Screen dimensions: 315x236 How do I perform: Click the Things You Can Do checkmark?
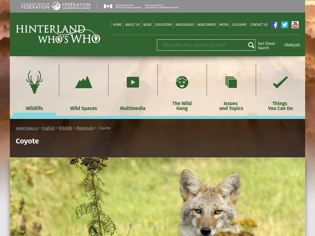pos(280,82)
